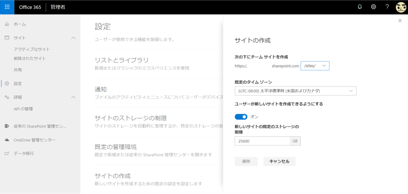Click the SharePoint classic admin center icon
Viewport: 408px width, 194px height.
(x=7, y=126)
